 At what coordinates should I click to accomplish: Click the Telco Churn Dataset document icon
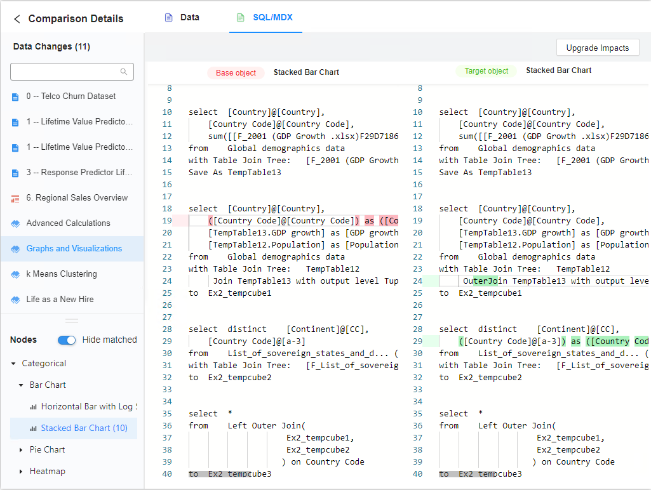point(15,96)
